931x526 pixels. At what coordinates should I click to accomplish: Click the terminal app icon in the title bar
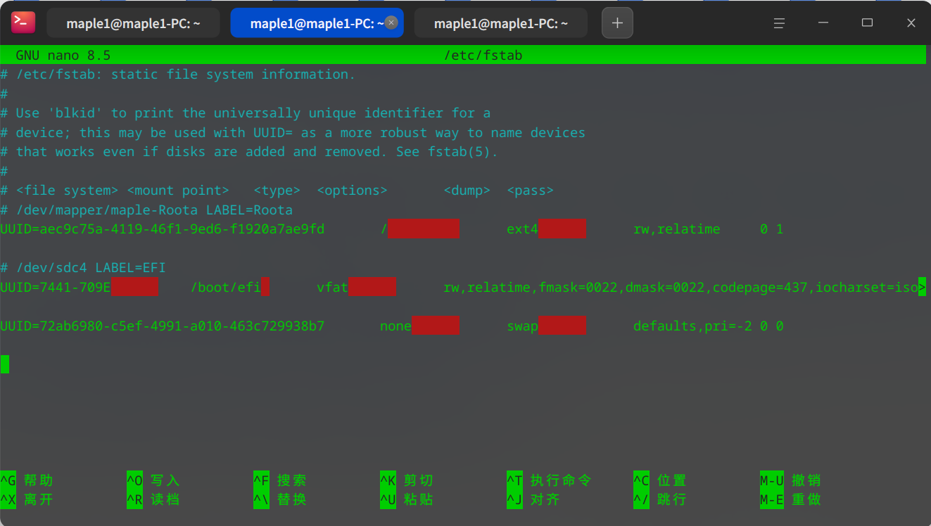tap(23, 23)
